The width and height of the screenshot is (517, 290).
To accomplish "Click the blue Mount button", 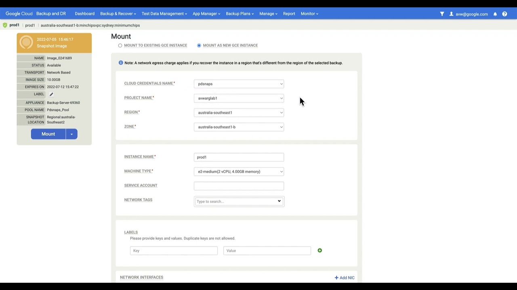I will pos(48,134).
